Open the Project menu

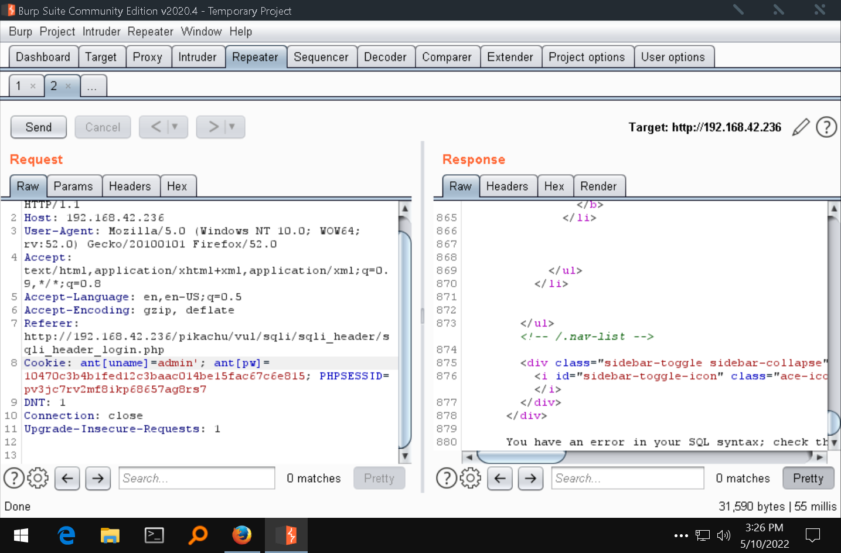[57, 32]
